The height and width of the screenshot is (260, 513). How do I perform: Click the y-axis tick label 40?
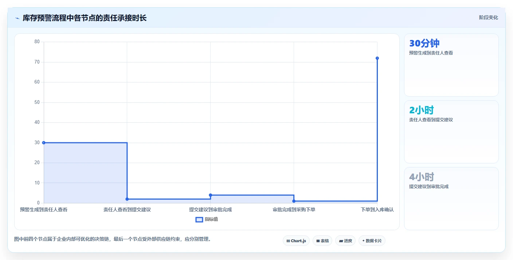pyautogui.click(x=37, y=122)
